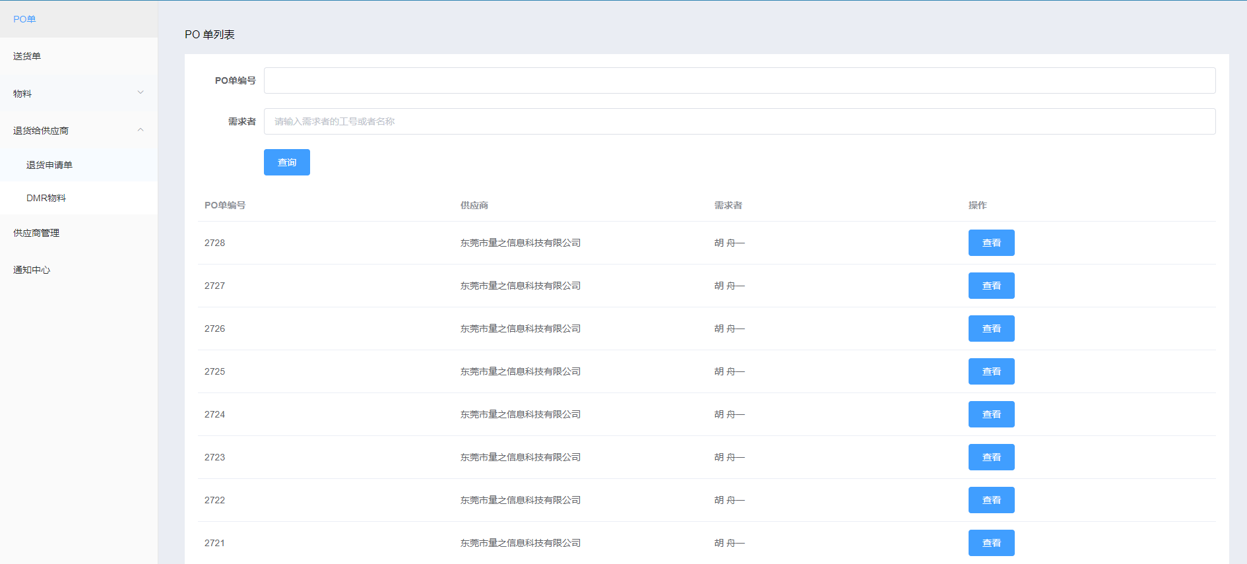Screen dimensions: 1247x564
Task: Click 查看 in the 2721 row
Action: pyautogui.click(x=992, y=543)
